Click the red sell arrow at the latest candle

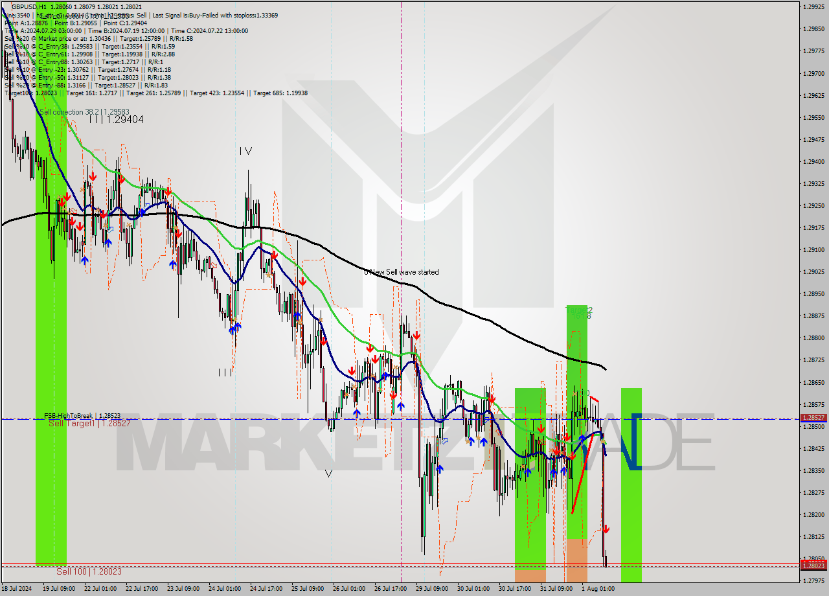tap(606, 529)
